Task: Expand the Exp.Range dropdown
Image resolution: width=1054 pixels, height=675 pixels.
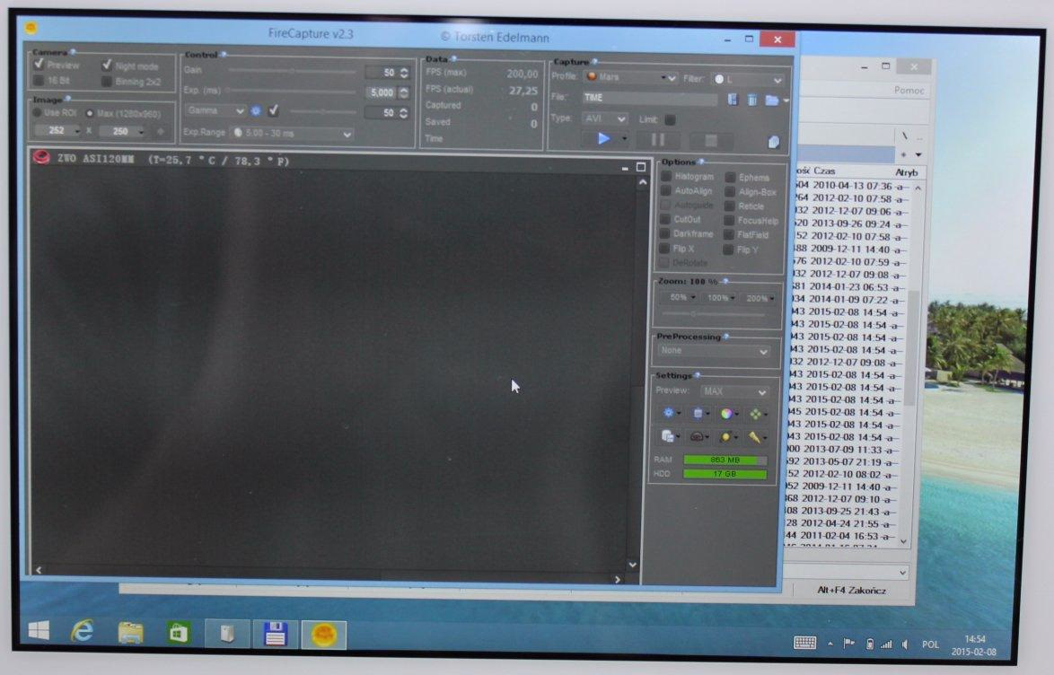Action: click(x=293, y=134)
